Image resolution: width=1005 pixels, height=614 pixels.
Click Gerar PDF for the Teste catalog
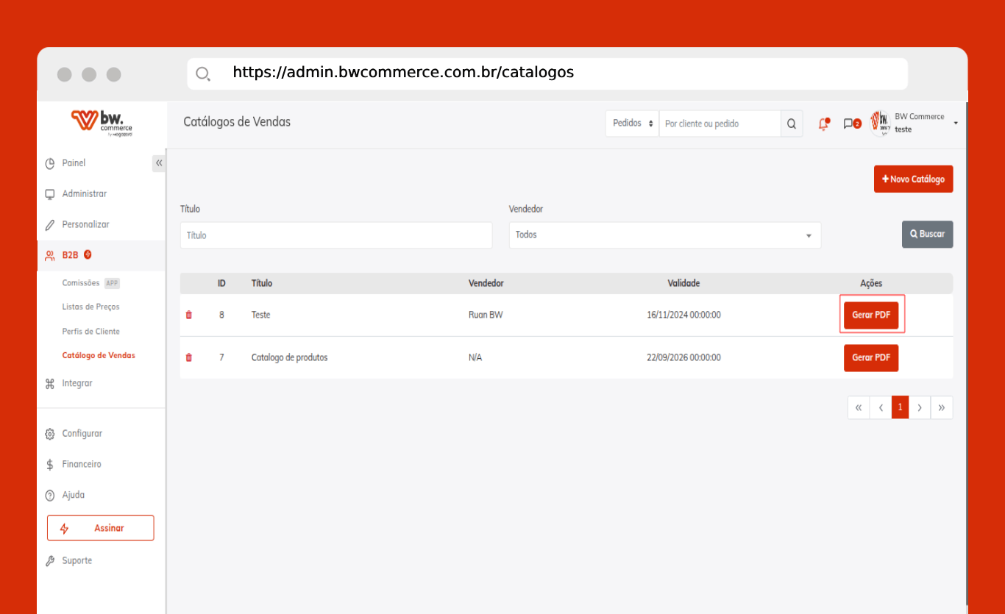click(871, 315)
